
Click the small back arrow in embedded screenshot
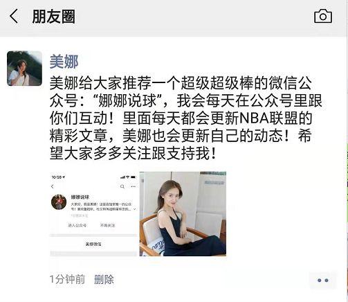point(53,186)
